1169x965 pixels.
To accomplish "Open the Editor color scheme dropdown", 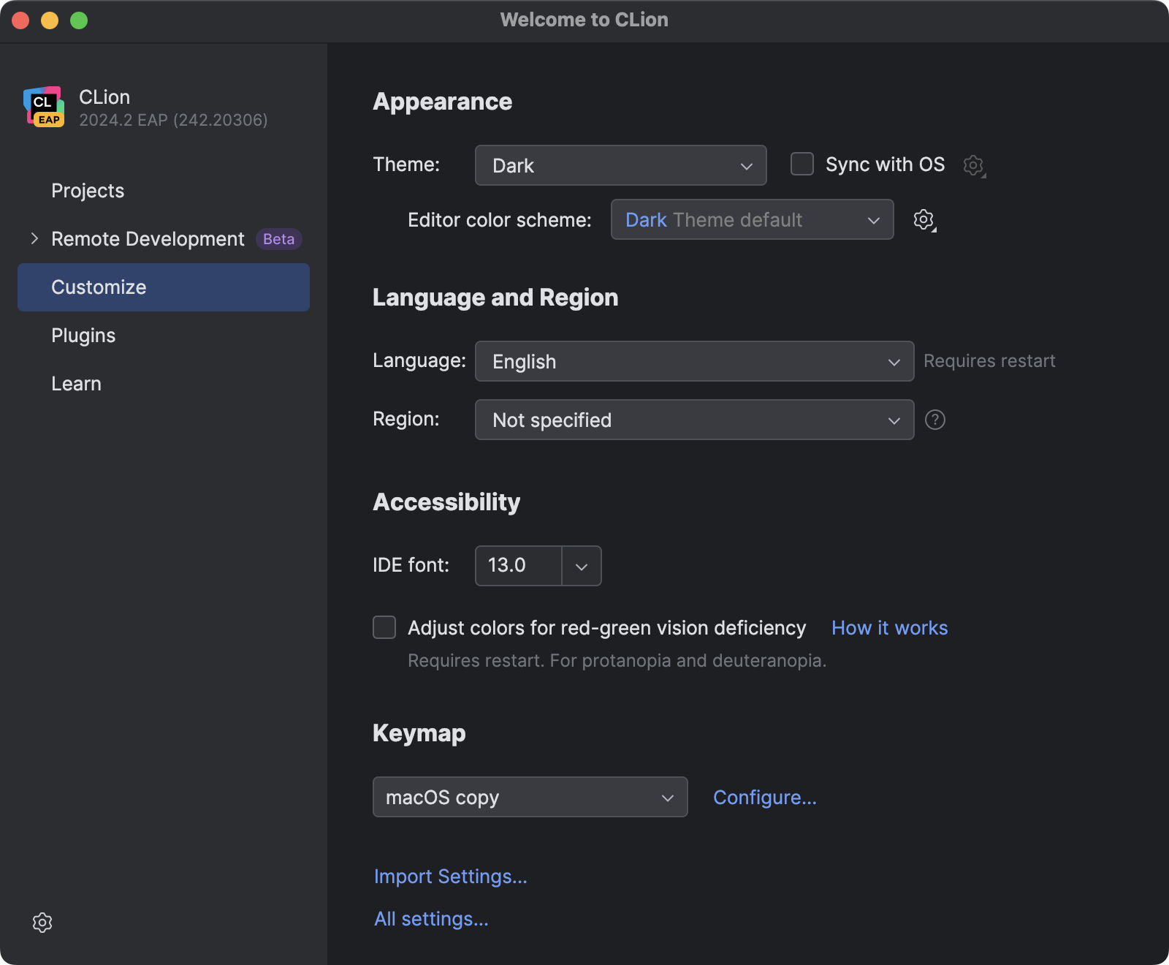I will point(752,219).
